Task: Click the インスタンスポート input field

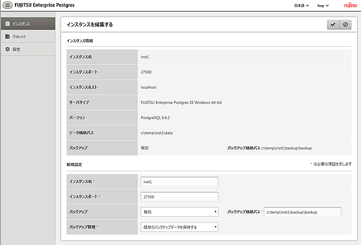Action: click(x=180, y=197)
